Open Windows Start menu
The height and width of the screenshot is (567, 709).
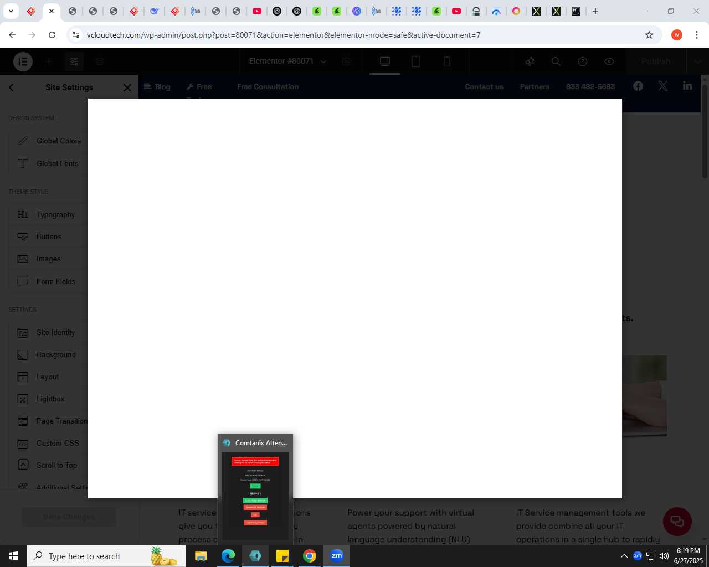pos(13,556)
